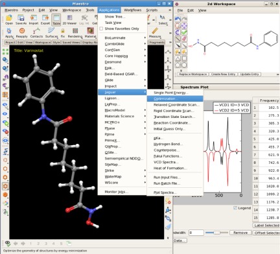Expand the BioLuminate submenu
This screenshot has height=254, width=280.
(122, 38)
